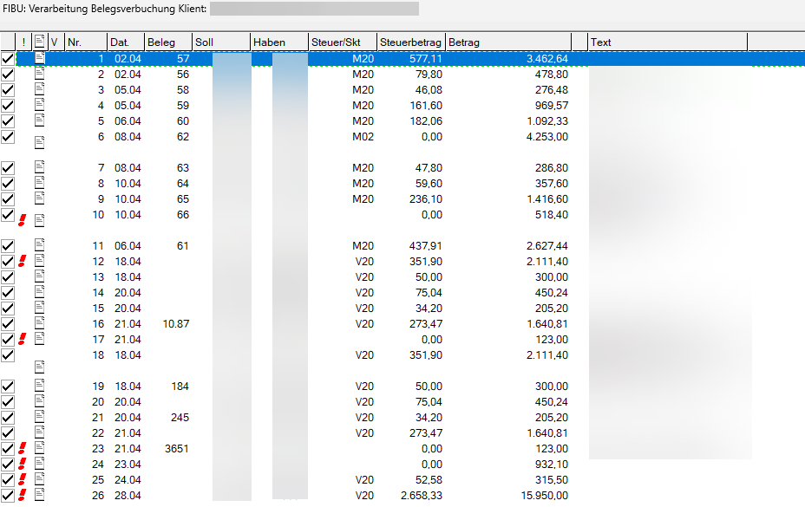Toggle checkbox of row 19

[x=9, y=387]
